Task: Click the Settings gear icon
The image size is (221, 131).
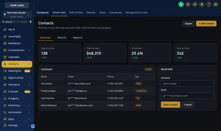Action: click(5, 125)
